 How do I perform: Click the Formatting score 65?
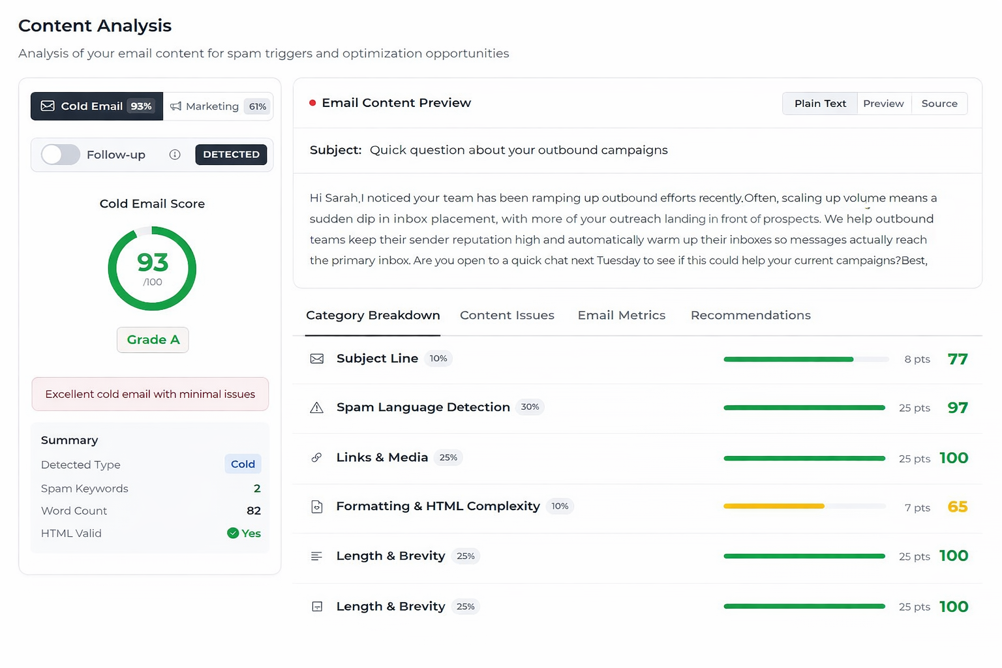click(958, 507)
